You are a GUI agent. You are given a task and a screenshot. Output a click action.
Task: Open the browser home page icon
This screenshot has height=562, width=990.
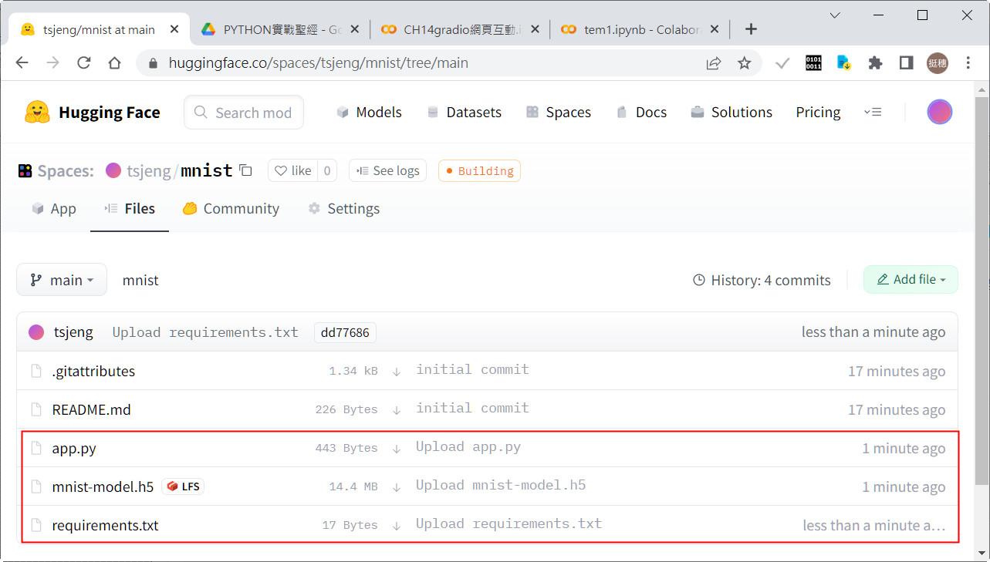[115, 63]
